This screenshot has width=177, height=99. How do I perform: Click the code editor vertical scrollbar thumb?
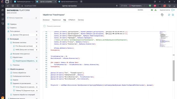click(x=174, y=71)
